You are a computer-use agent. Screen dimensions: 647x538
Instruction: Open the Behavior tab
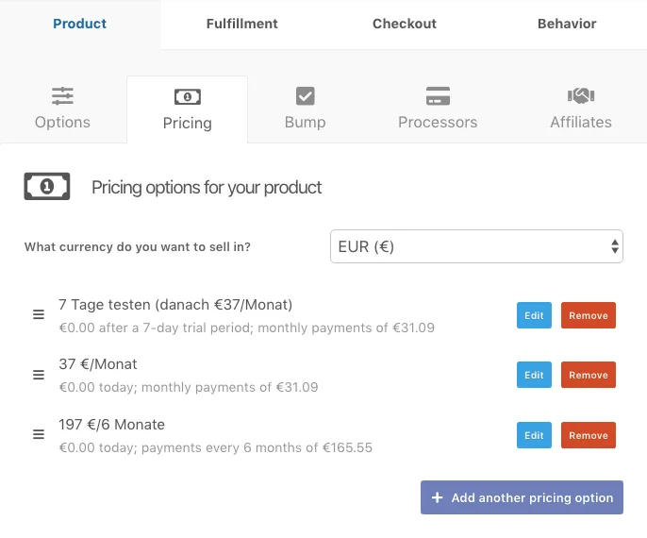567,24
